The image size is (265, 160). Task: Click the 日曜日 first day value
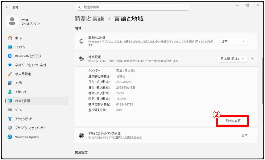121,76
